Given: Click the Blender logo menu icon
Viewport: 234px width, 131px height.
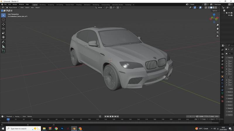Looking at the screenshot, I should coord(2,4).
